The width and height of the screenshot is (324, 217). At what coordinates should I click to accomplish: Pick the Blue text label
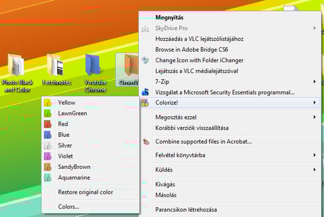(x=64, y=135)
